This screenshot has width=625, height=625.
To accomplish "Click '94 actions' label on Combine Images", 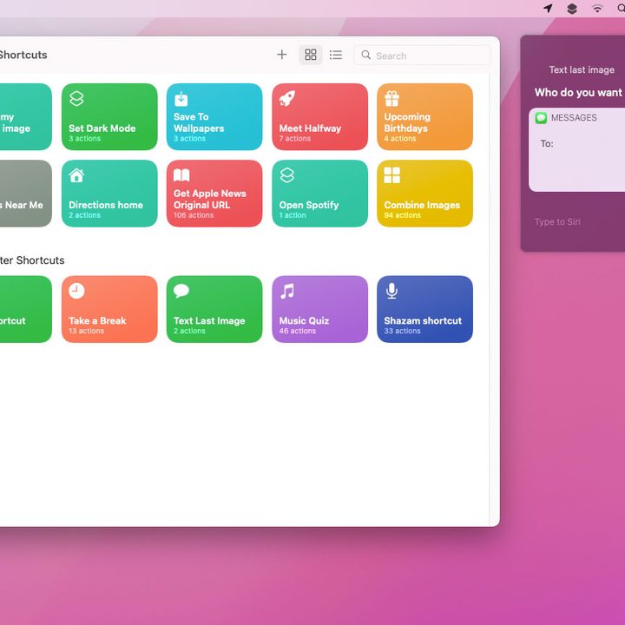I will point(402,215).
